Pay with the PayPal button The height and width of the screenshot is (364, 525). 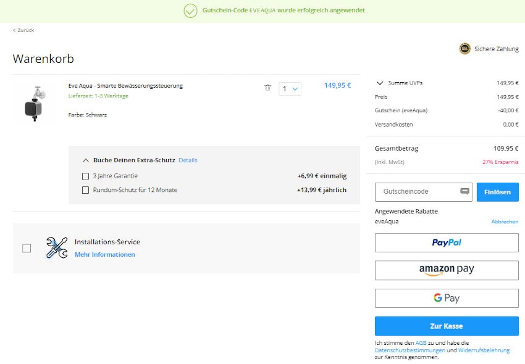[447, 242]
